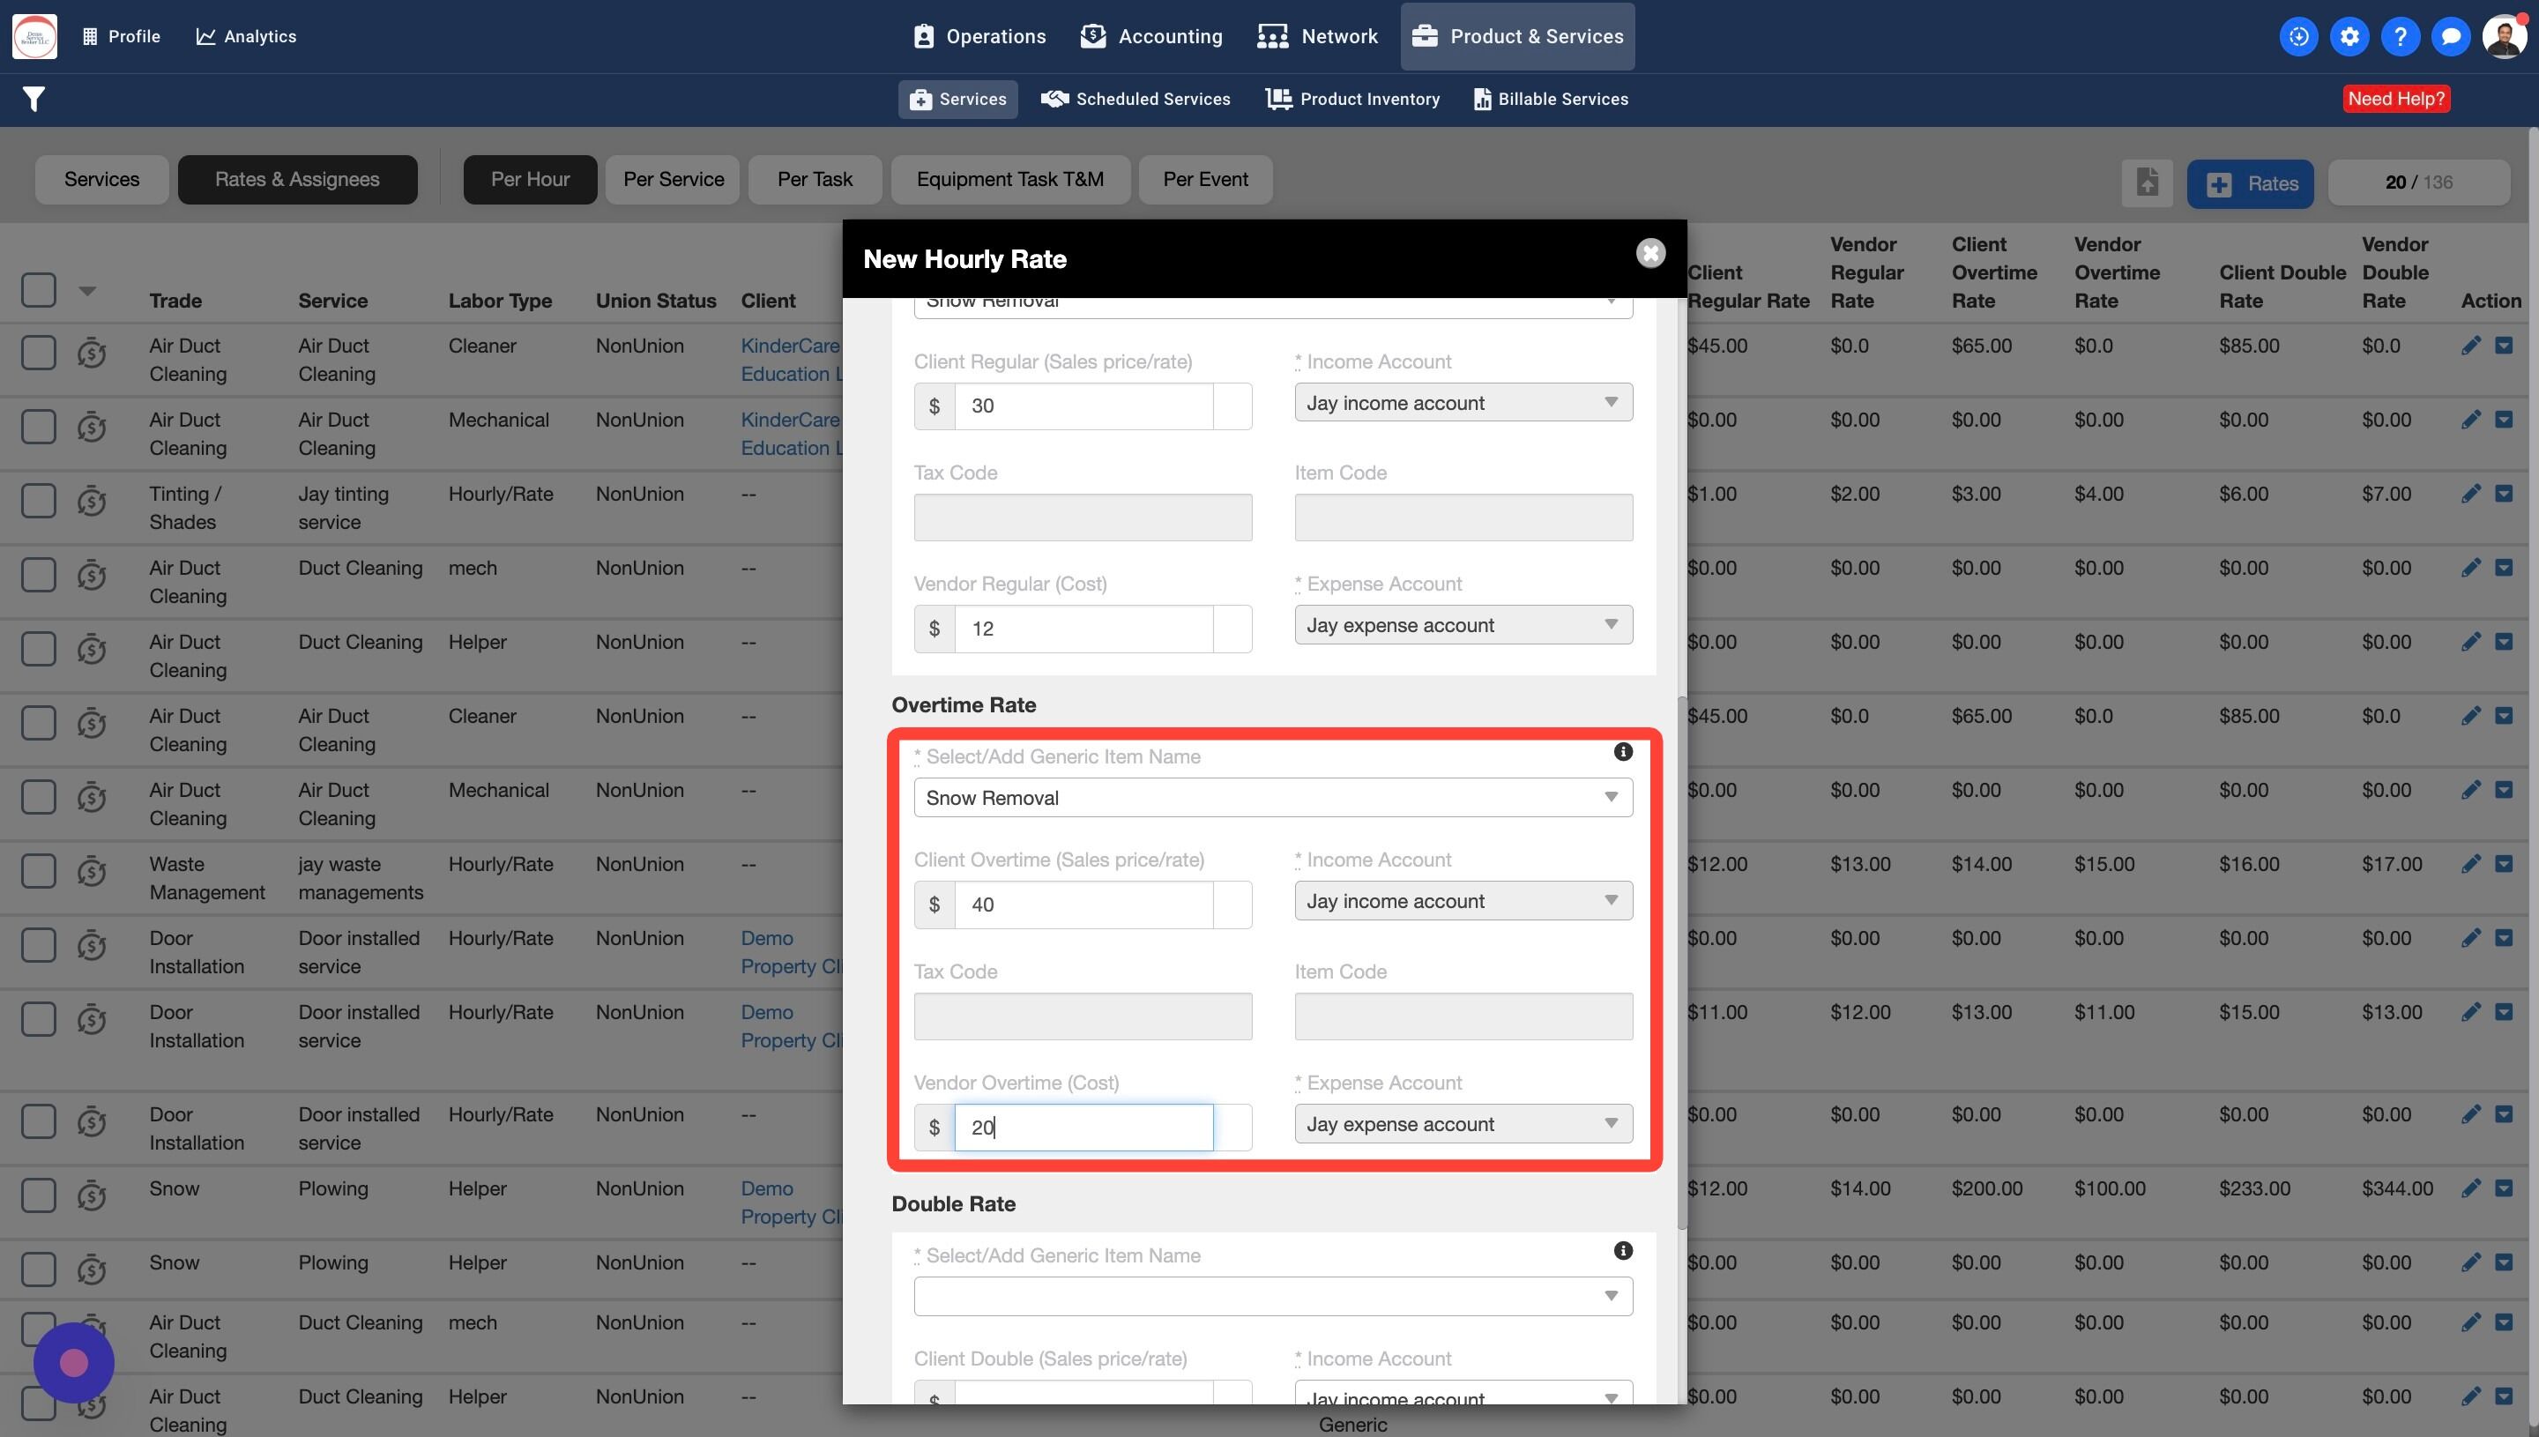2539x1437 pixels.
Task: Open the chat bubble icon
Action: click(x=2450, y=36)
